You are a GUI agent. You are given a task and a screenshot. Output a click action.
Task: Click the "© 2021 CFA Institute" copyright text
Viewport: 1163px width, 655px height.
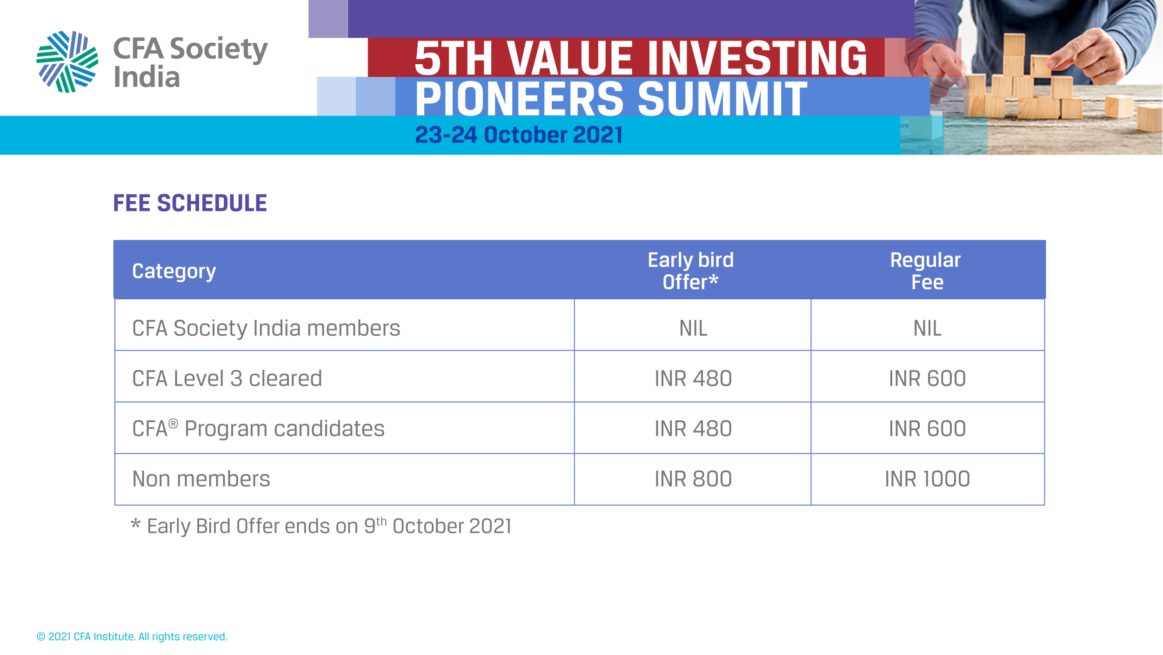tap(132, 636)
